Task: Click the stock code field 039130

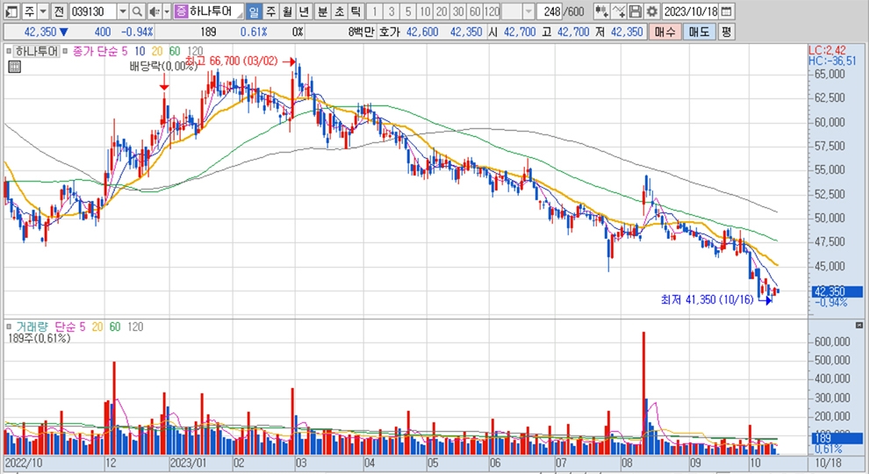Action: tap(92, 11)
